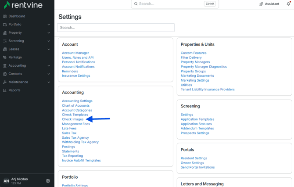Collapse sidebar using panel icon
Image resolution: width=294 pixels, height=187 pixels.
tap(48, 181)
